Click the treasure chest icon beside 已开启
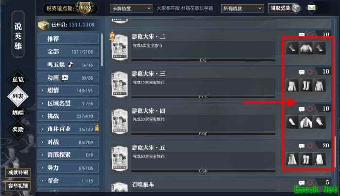 (x=44, y=25)
